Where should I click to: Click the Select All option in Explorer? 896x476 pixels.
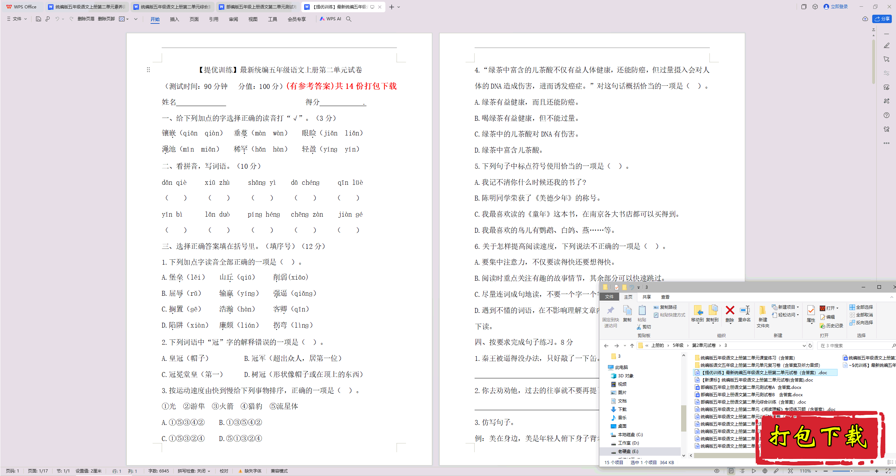pyautogui.click(x=861, y=307)
